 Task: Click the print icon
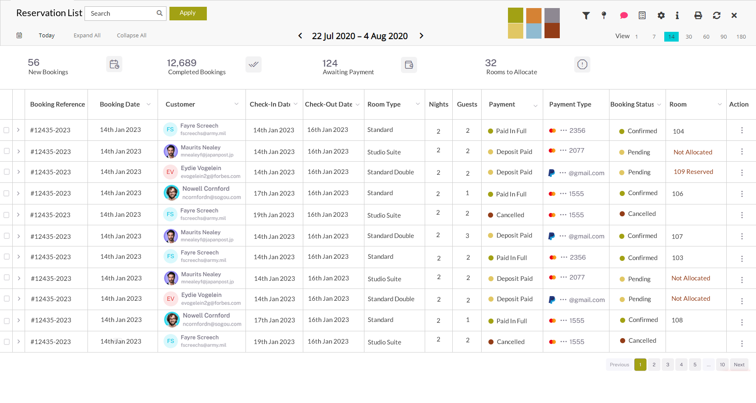698,16
